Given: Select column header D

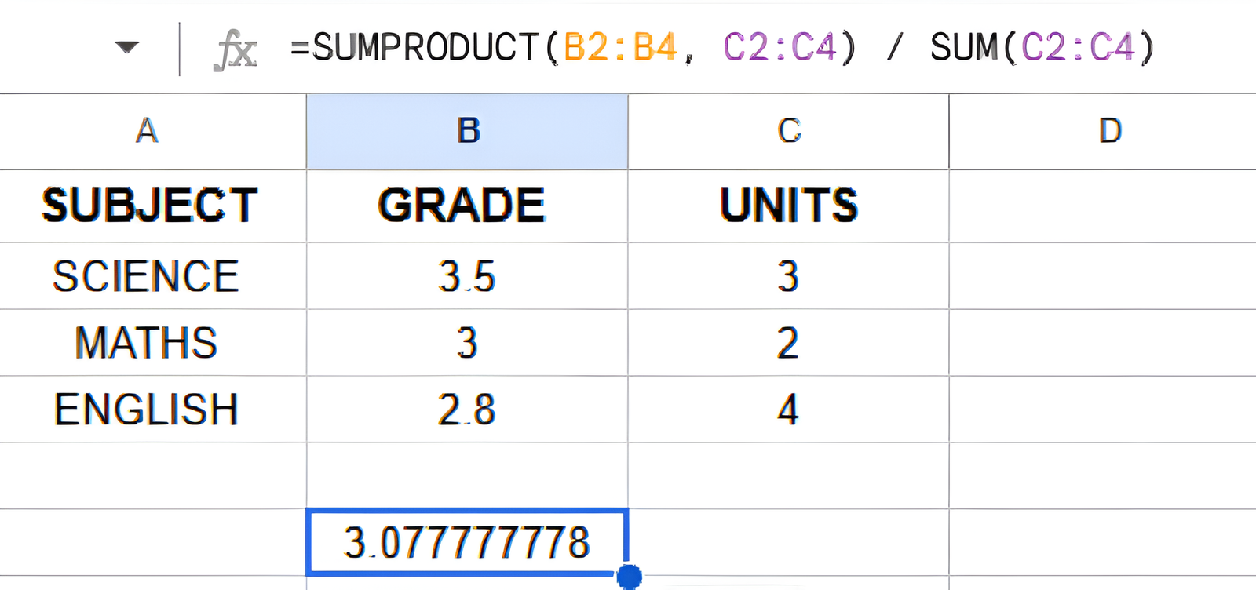Looking at the screenshot, I should [x=1107, y=131].
